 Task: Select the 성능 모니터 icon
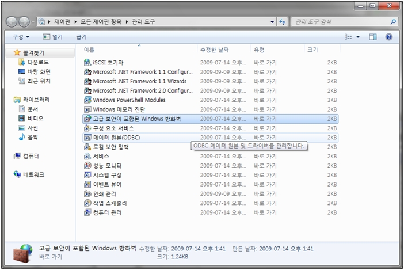pyautogui.click(x=87, y=166)
